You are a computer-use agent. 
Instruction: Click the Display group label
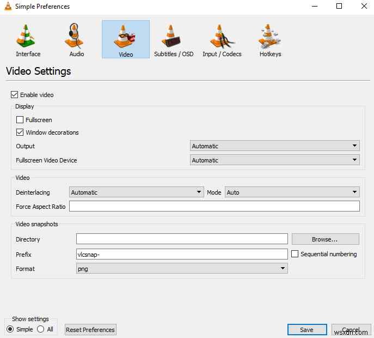[x=24, y=106]
